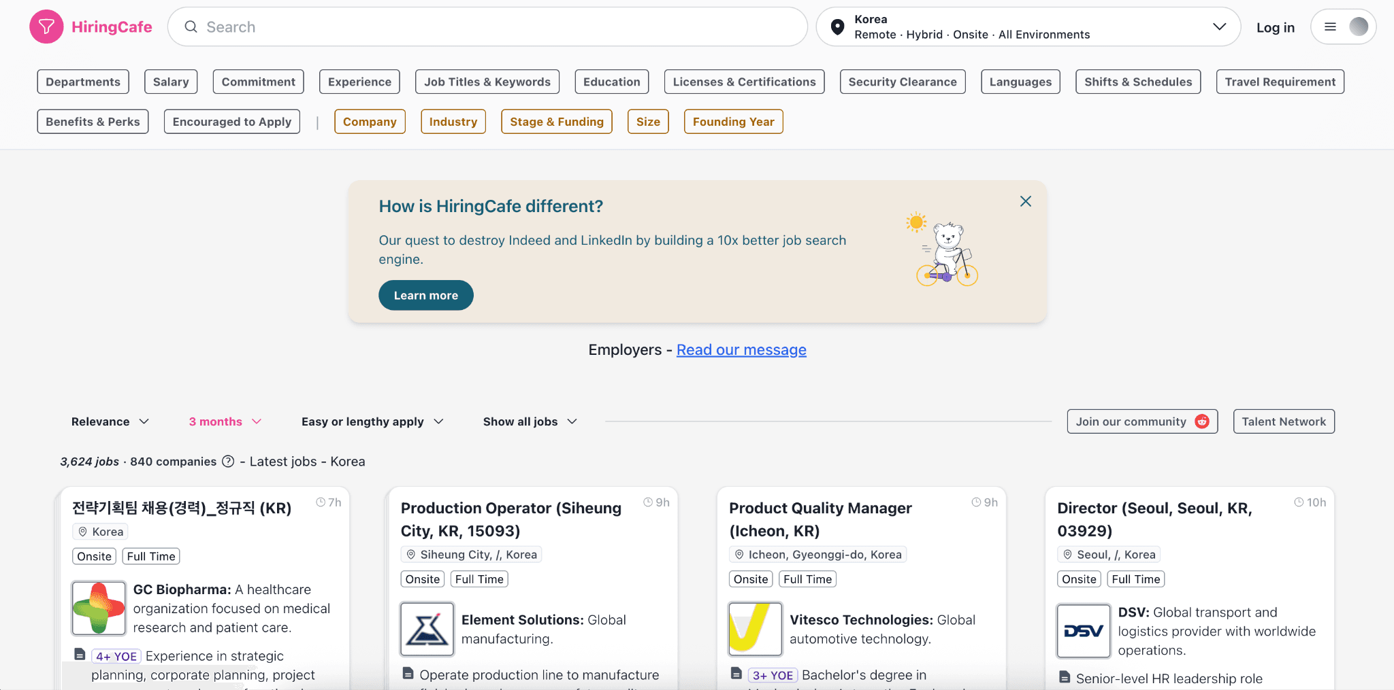1394x690 pixels.
Task: Open the Shifts & Schedules filter
Action: pyautogui.click(x=1138, y=82)
